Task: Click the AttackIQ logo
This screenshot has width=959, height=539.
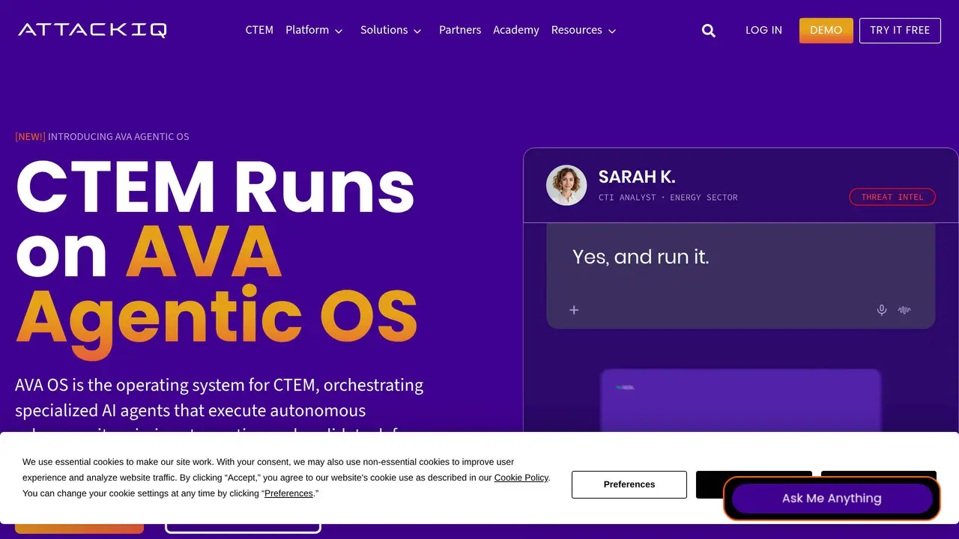Action: [92, 30]
